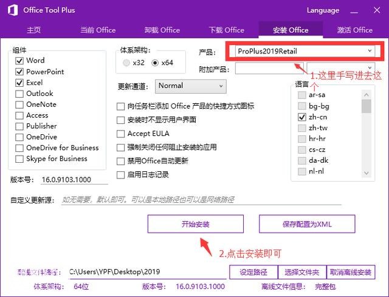Check 强制关闭任何阻止安装的应用 option
The height and width of the screenshot is (297, 389).
[x=120, y=148]
